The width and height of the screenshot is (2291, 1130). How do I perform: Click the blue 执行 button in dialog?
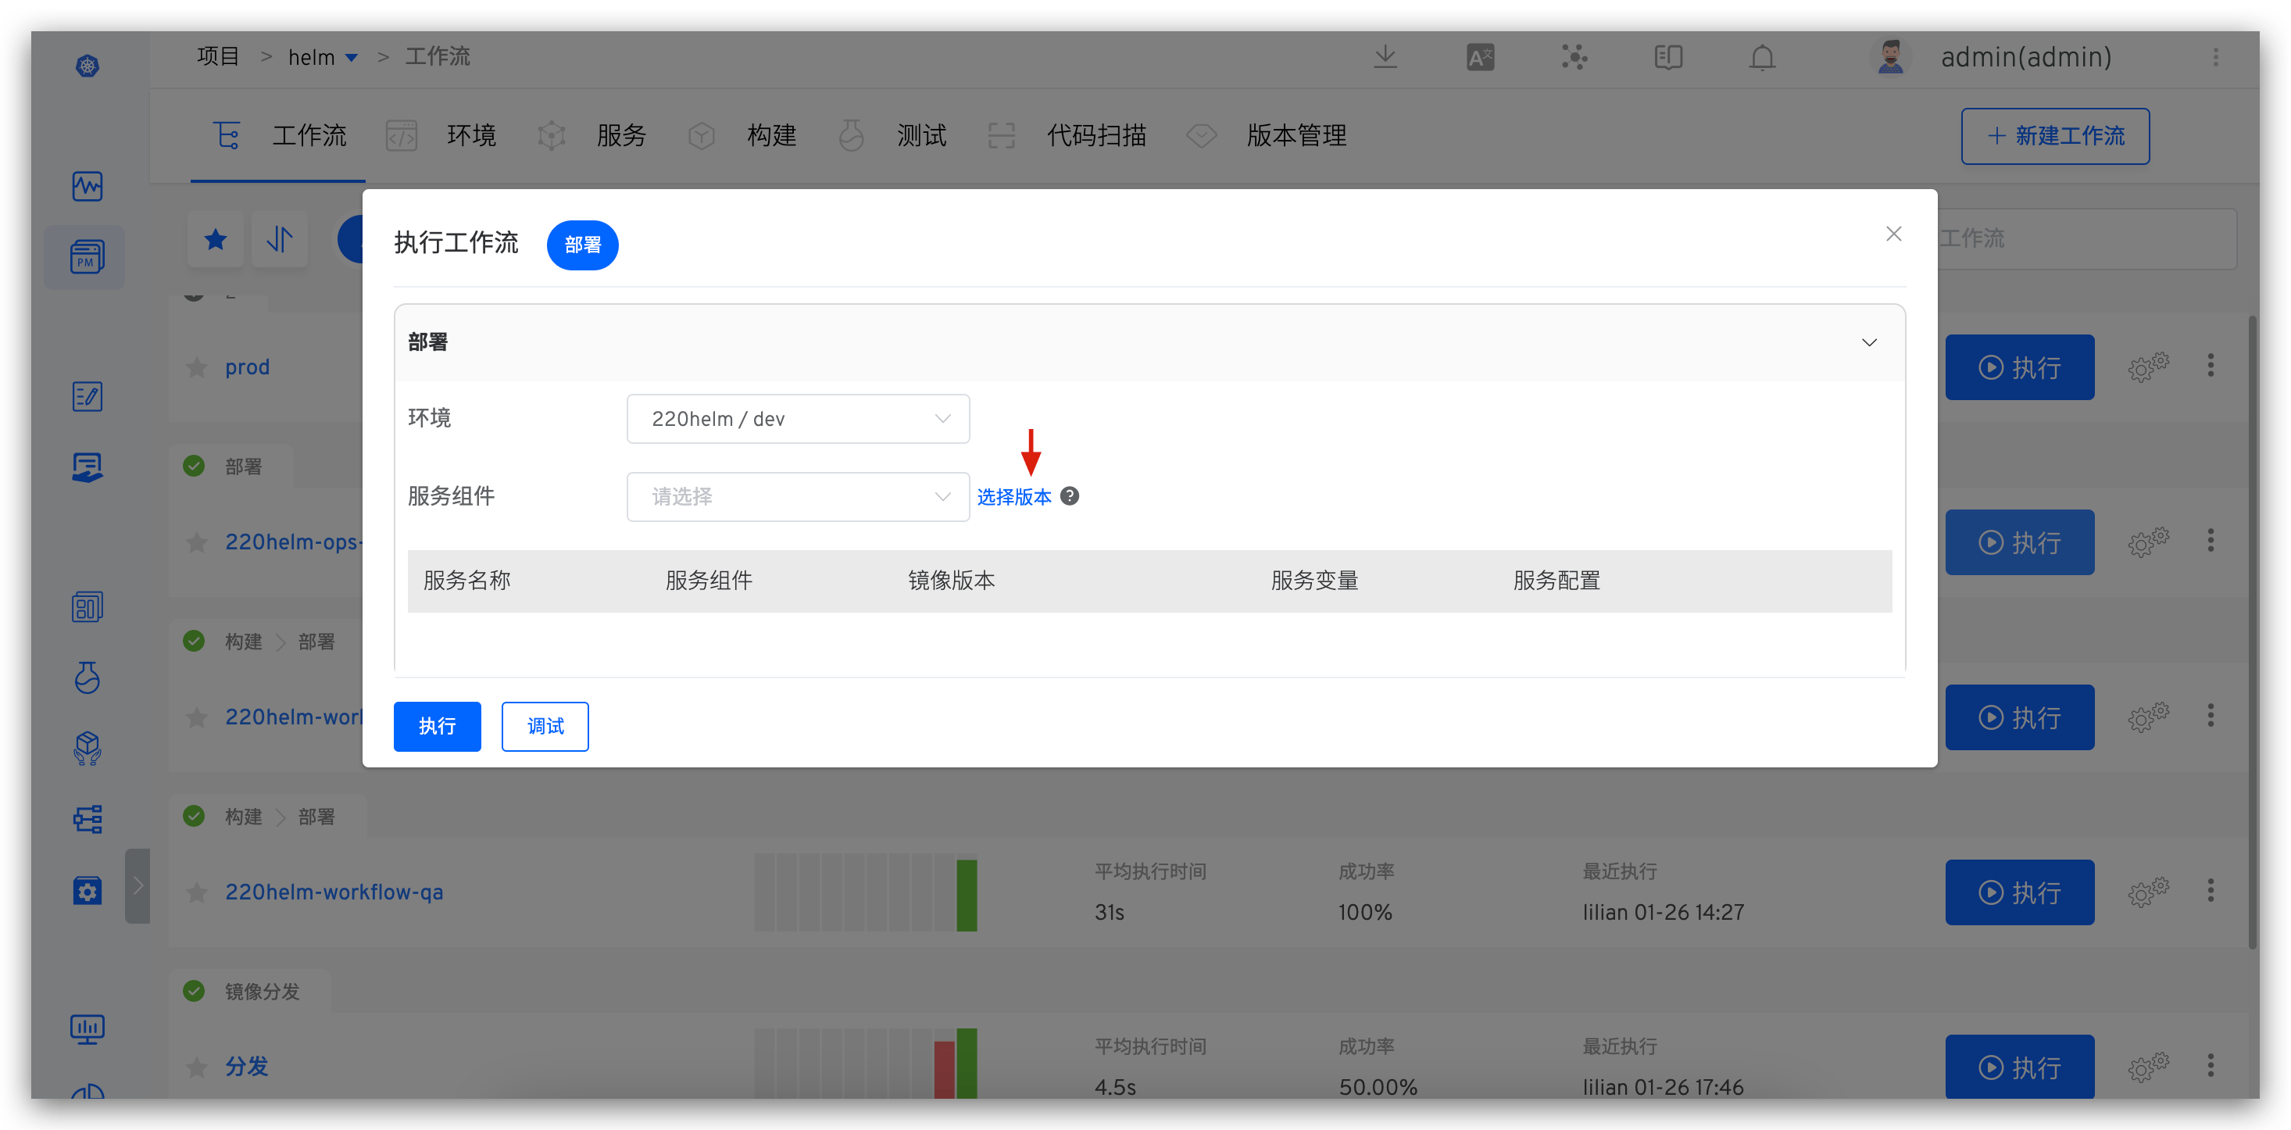point(437,726)
